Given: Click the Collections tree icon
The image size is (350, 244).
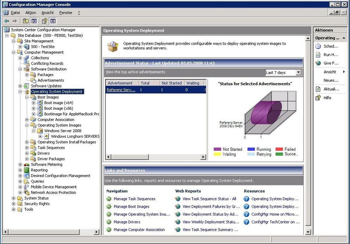Looking at the screenshot, I should coord(27,58).
